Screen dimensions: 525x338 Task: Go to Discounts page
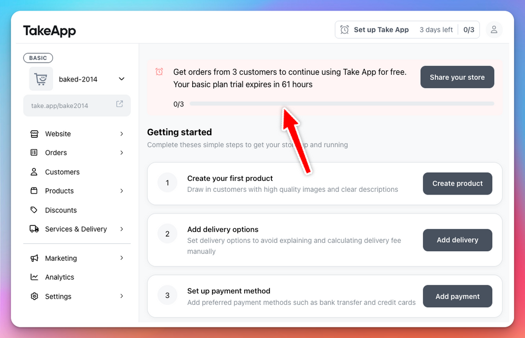[77, 210]
